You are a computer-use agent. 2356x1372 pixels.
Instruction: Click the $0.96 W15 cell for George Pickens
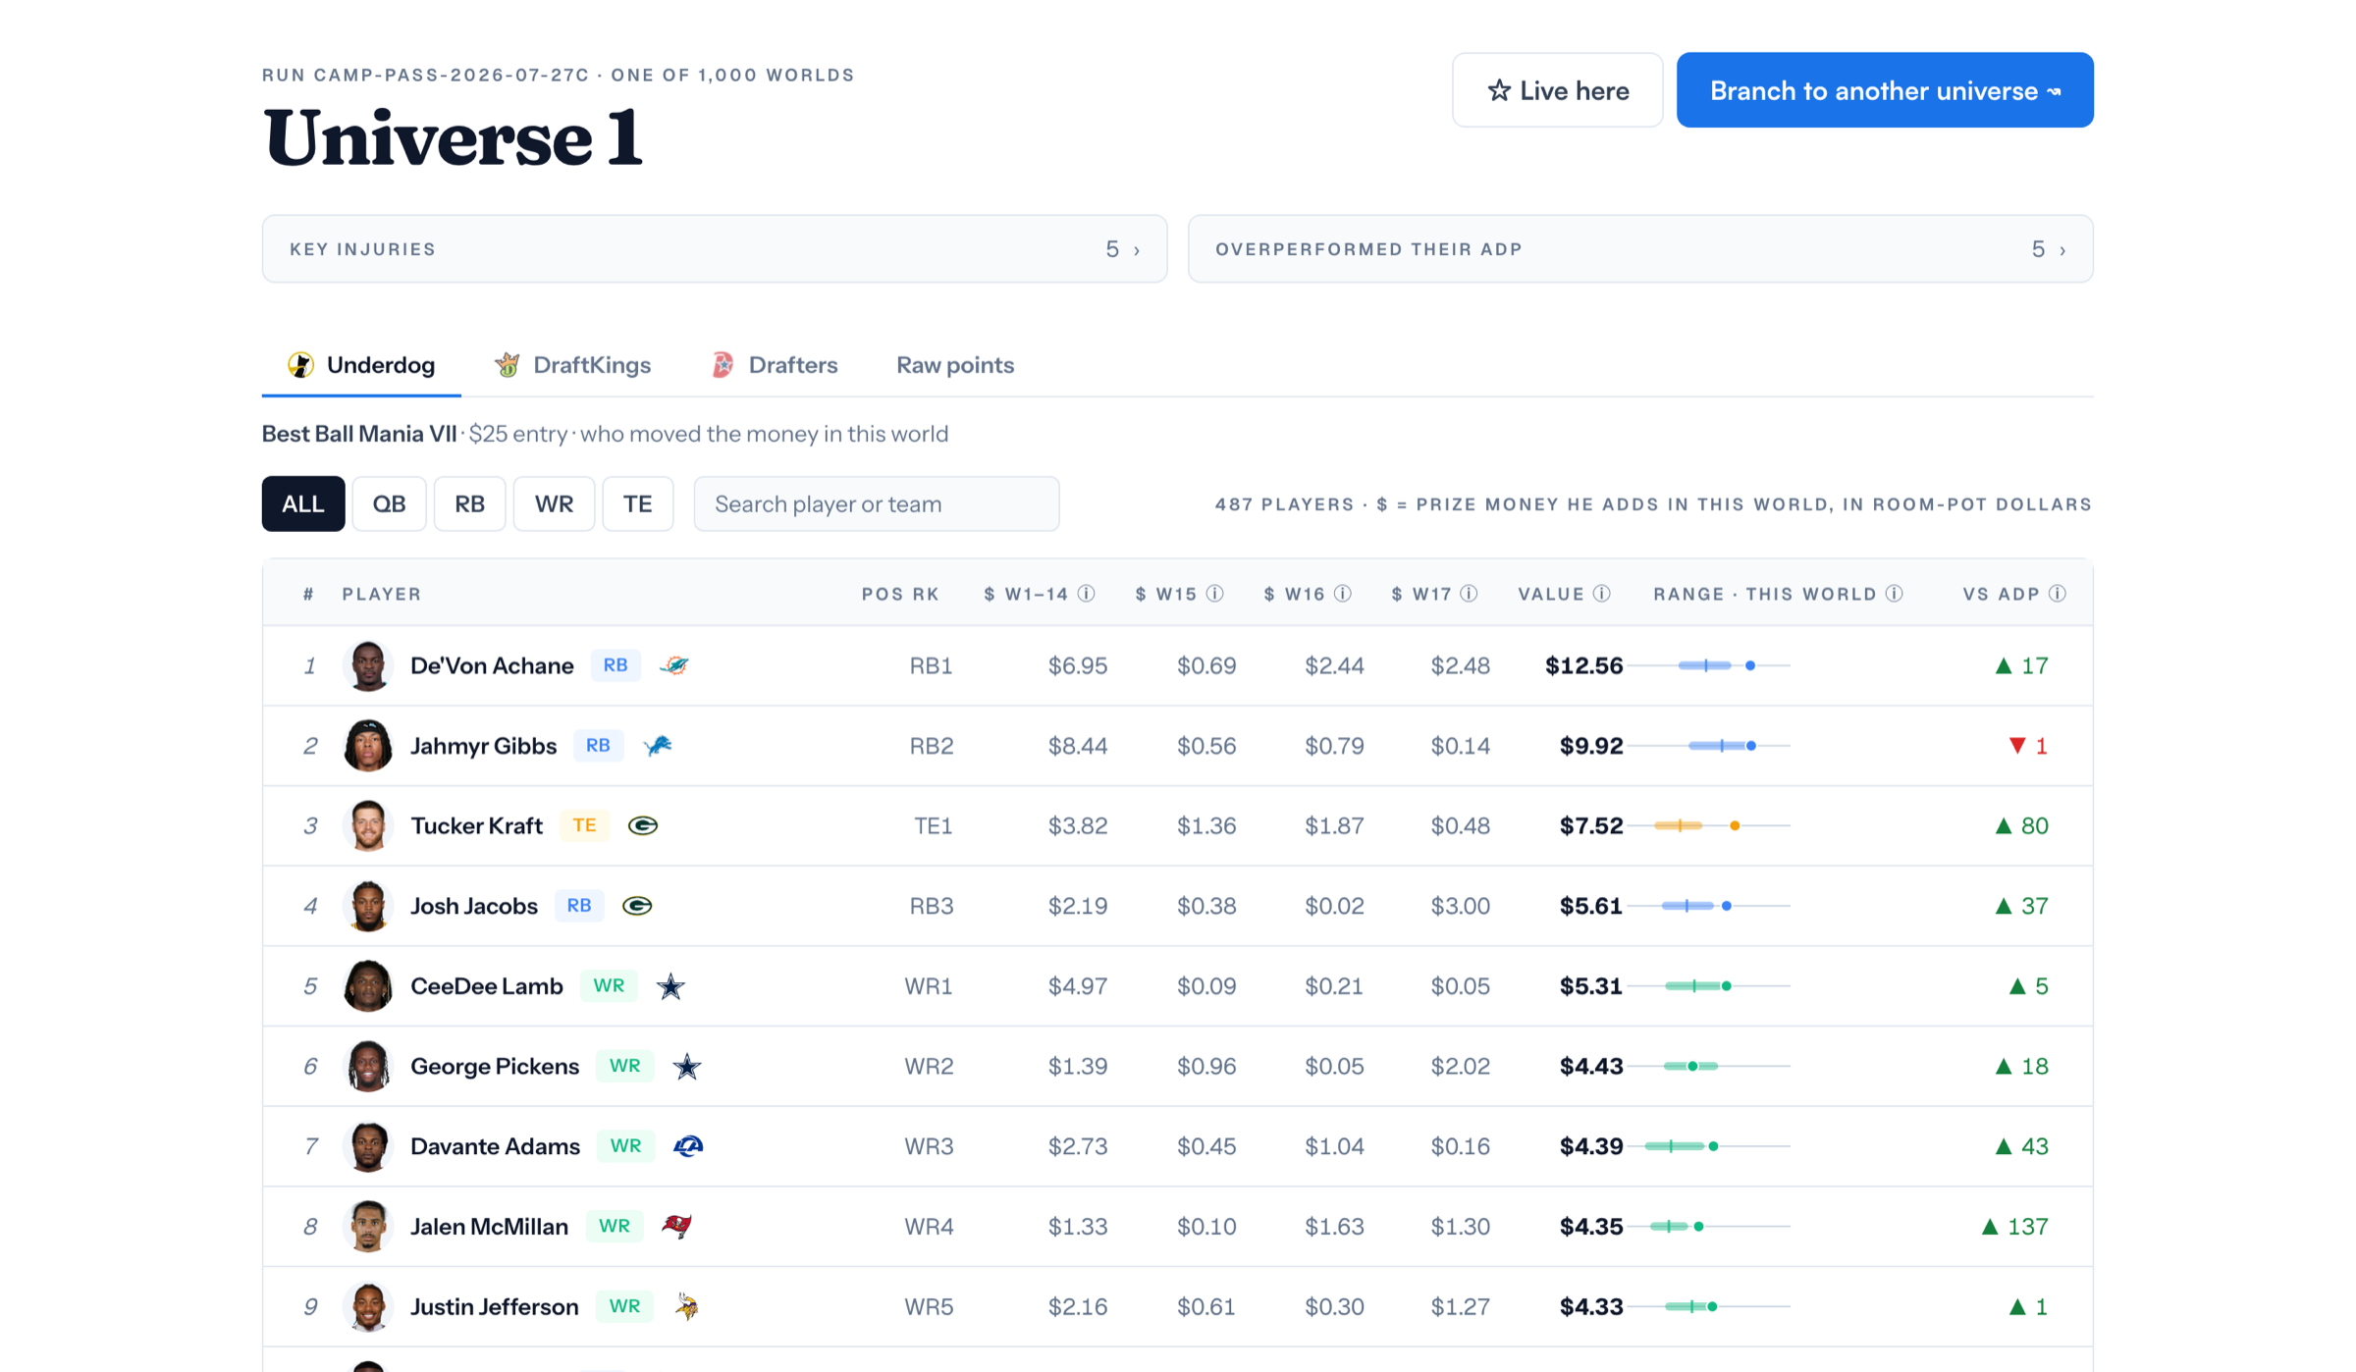click(x=1206, y=1067)
